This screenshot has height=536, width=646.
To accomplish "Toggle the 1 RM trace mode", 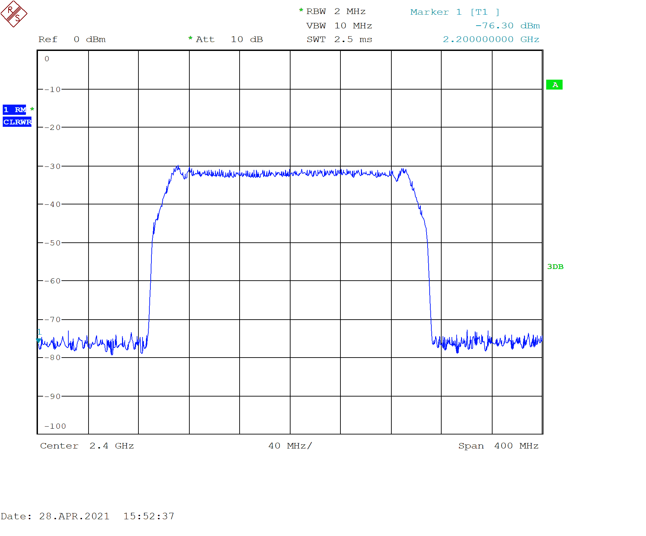I will point(15,110).
